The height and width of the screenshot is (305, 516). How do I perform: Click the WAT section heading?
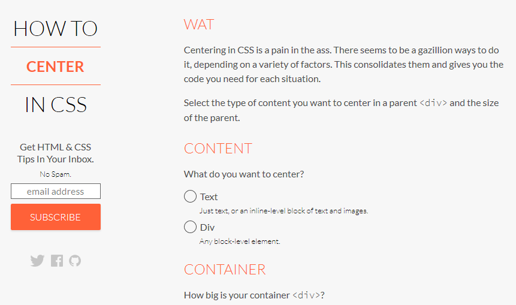pyautogui.click(x=199, y=25)
